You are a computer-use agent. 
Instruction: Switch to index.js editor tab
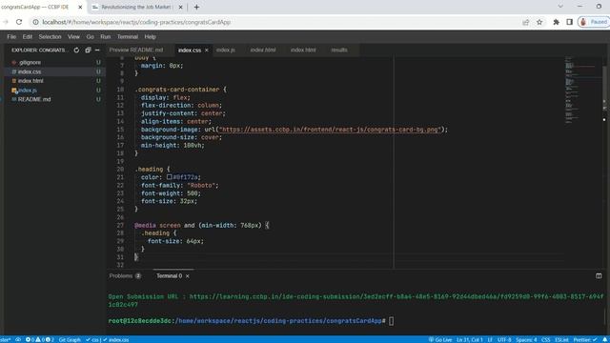(226, 50)
